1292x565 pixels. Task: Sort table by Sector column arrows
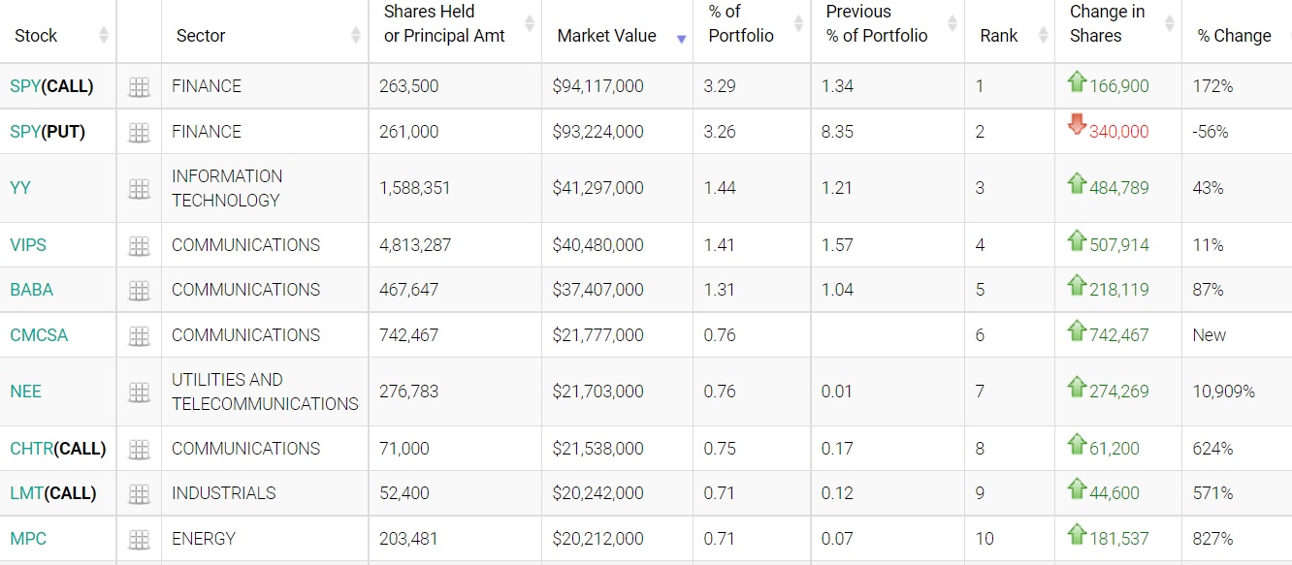tap(356, 36)
